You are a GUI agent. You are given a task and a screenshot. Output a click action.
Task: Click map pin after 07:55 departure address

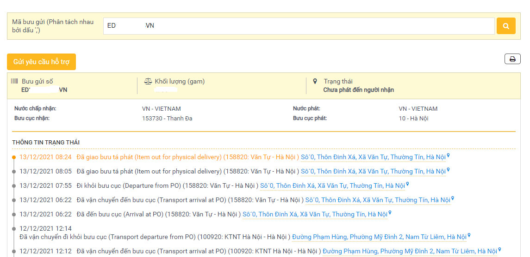tap(407, 185)
